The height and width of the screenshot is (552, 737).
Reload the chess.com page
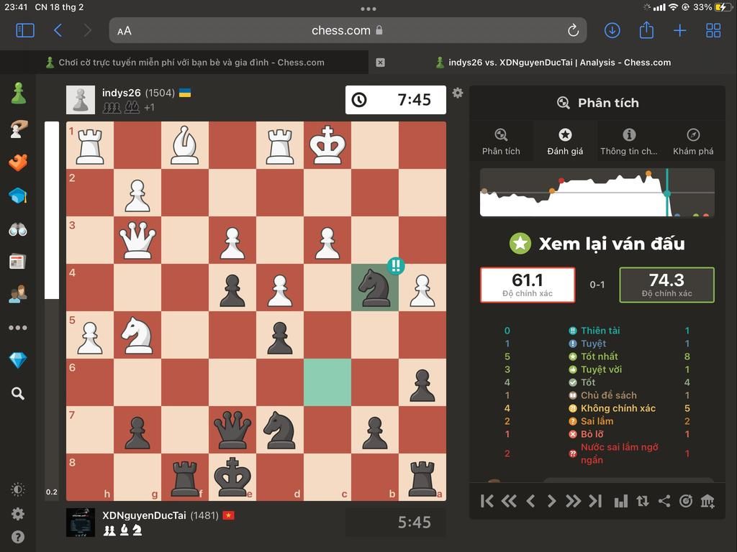[x=573, y=30]
